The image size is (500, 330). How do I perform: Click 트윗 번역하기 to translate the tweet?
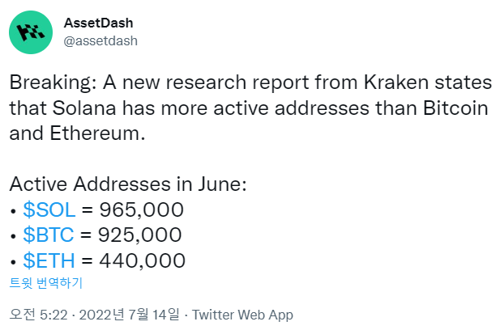(46, 283)
